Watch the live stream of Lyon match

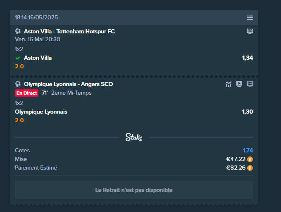click(239, 84)
